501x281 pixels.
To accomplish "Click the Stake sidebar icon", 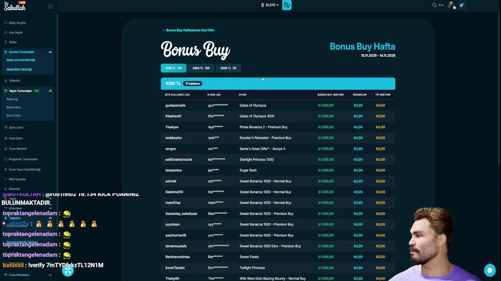I will point(6,42).
